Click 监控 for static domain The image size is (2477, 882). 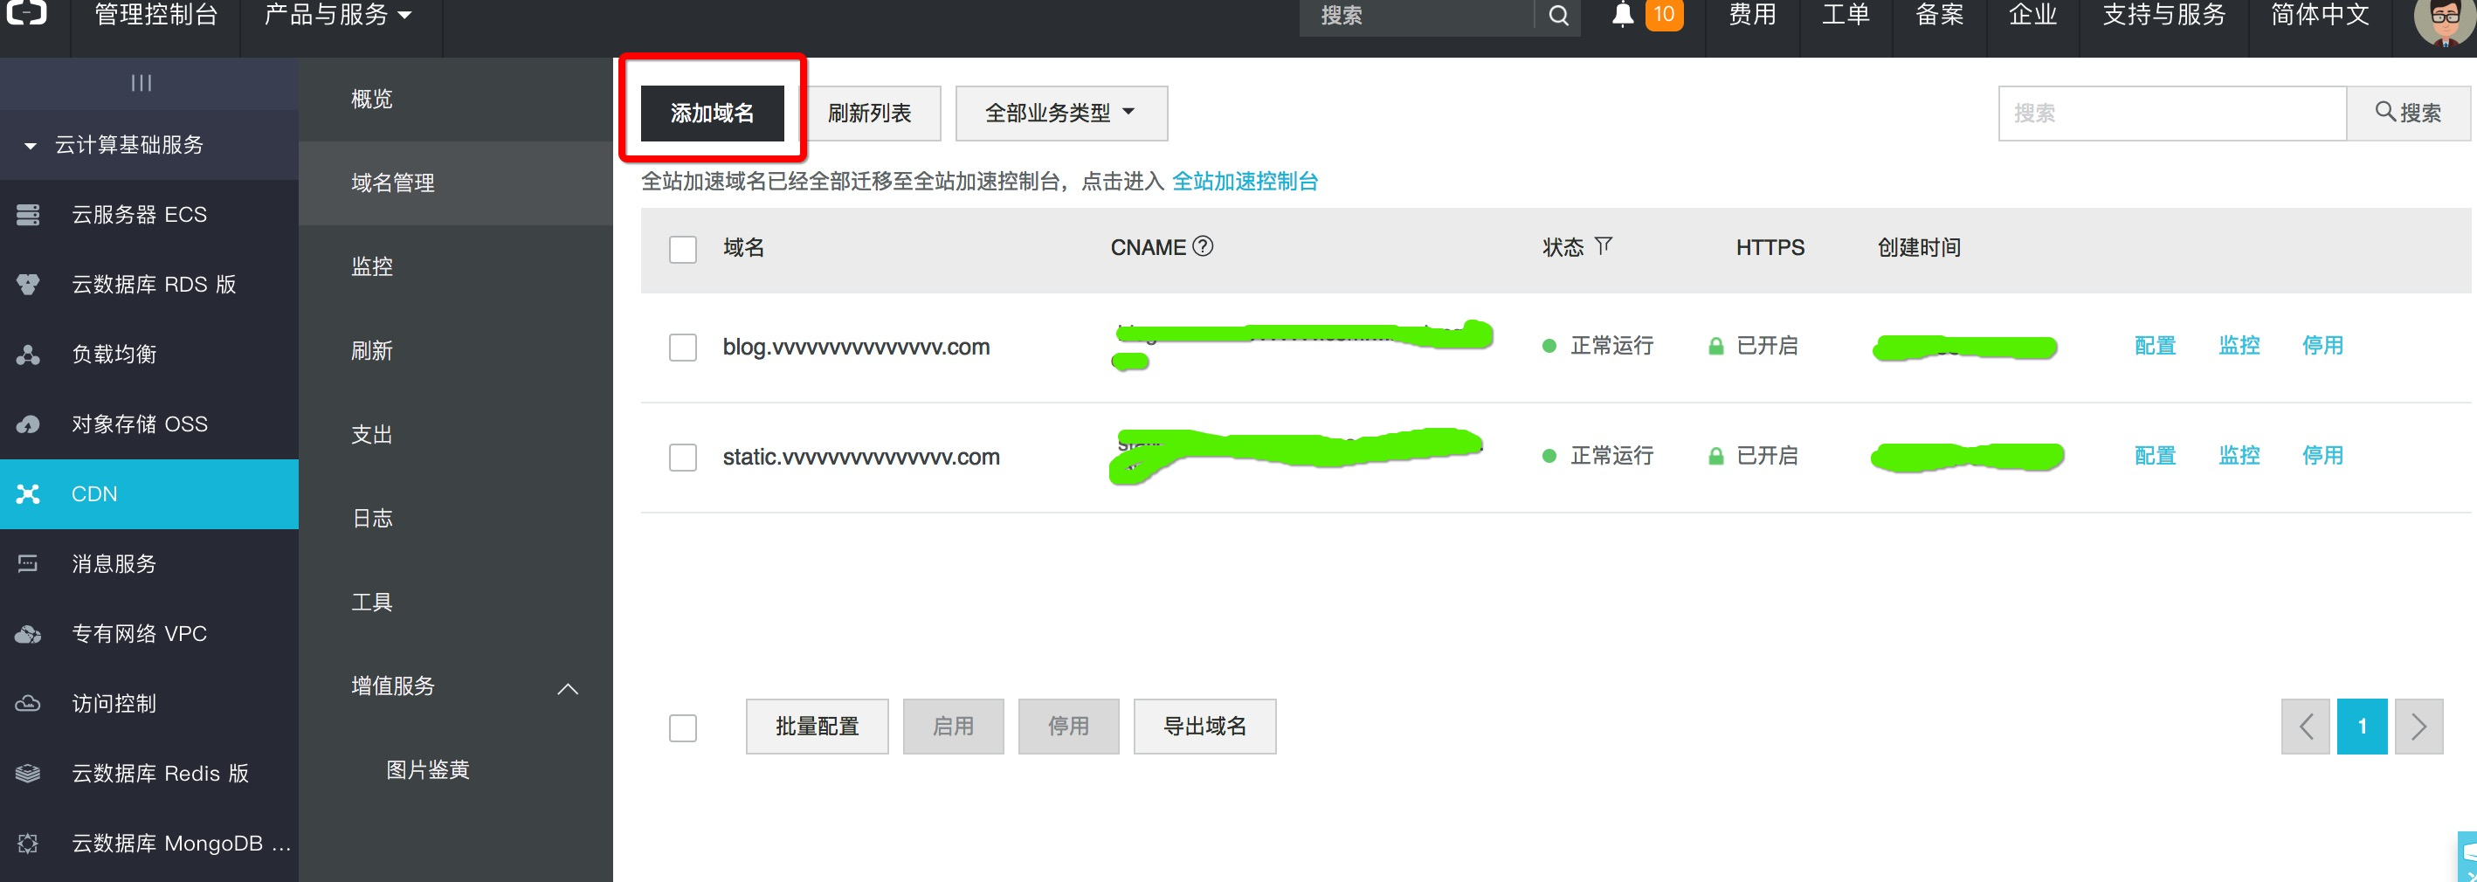point(2239,455)
